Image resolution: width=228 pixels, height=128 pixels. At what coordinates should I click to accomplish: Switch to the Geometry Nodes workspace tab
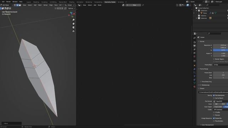click(110, 2)
